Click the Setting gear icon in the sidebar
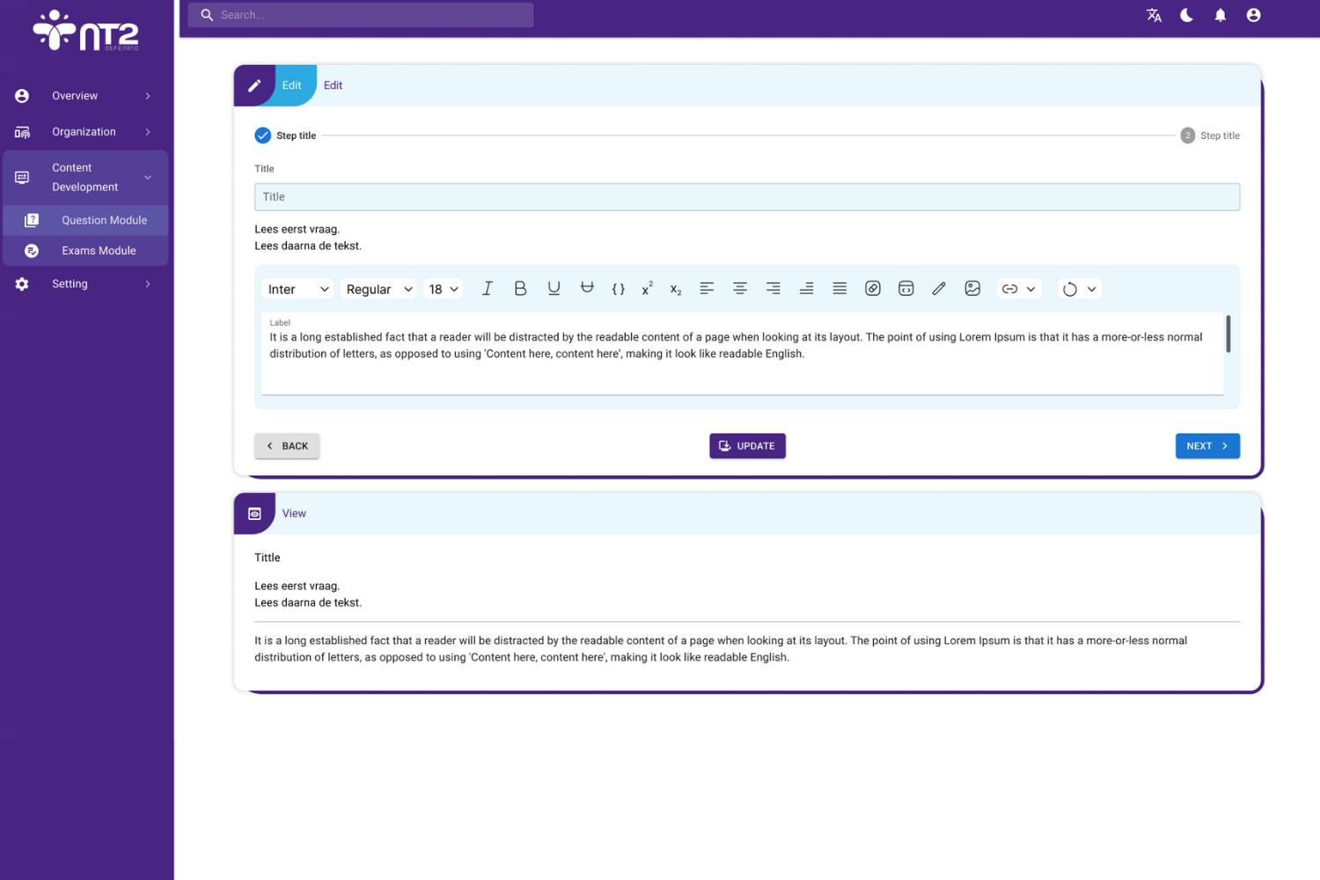This screenshot has height=880, width=1320. point(22,284)
